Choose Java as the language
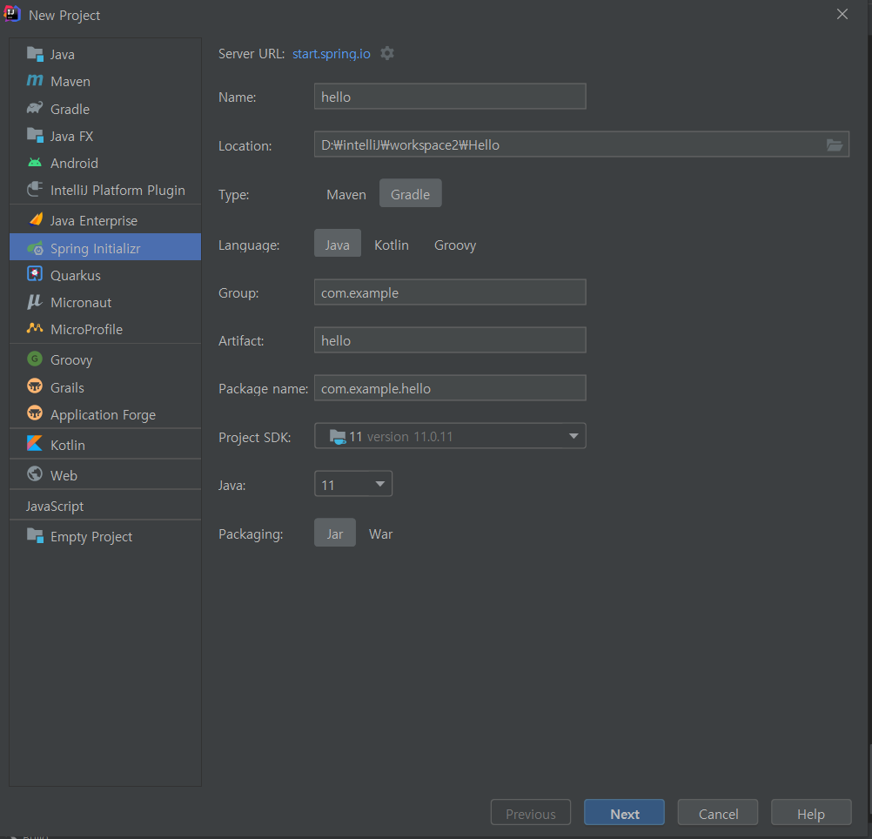Image resolution: width=872 pixels, height=839 pixels. pos(338,244)
